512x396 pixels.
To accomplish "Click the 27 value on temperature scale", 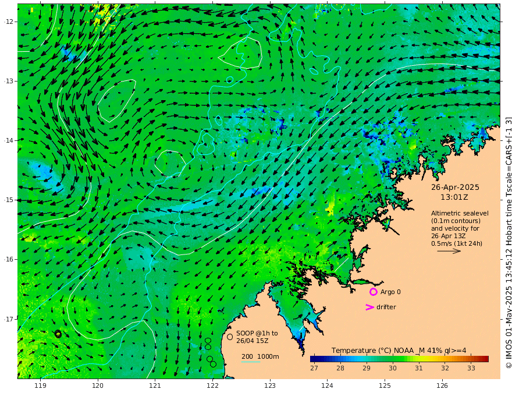I will coord(314,368).
